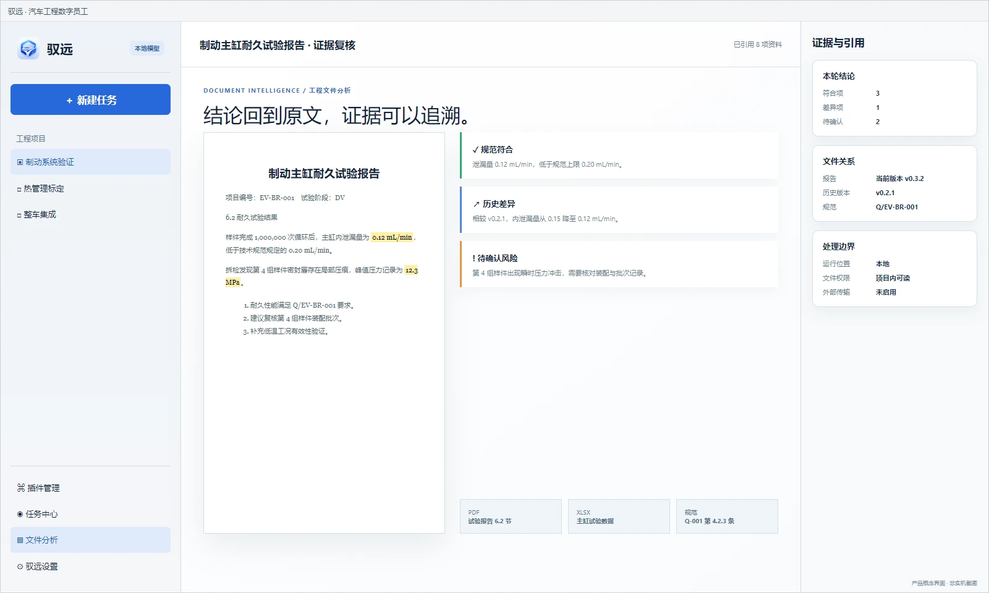Click the 本地模型 badge
This screenshot has height=593, width=989.
(x=147, y=48)
